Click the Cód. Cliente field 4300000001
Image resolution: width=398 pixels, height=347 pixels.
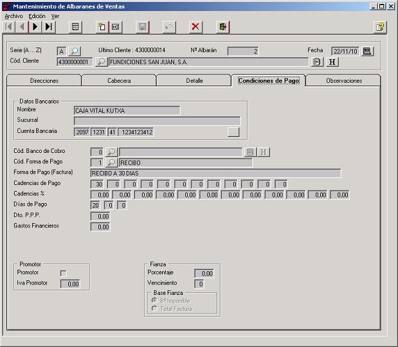pos(75,62)
